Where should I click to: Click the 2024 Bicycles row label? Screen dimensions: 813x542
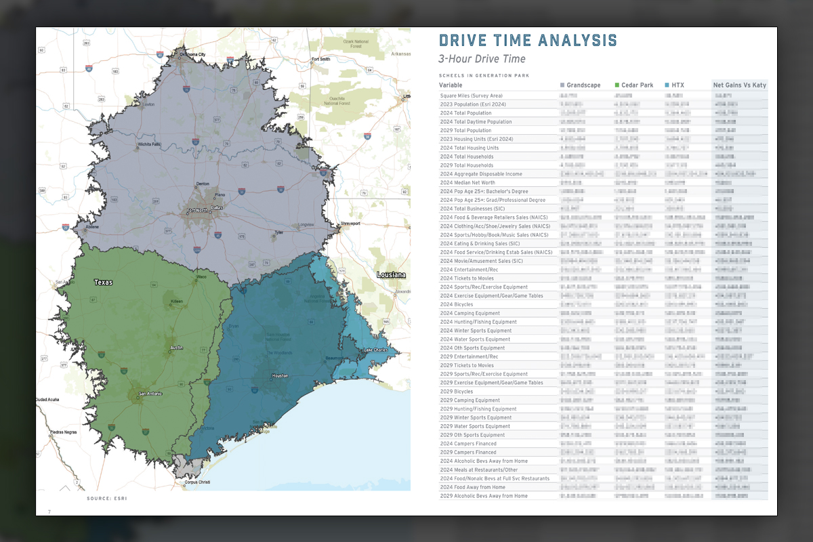[457, 305]
